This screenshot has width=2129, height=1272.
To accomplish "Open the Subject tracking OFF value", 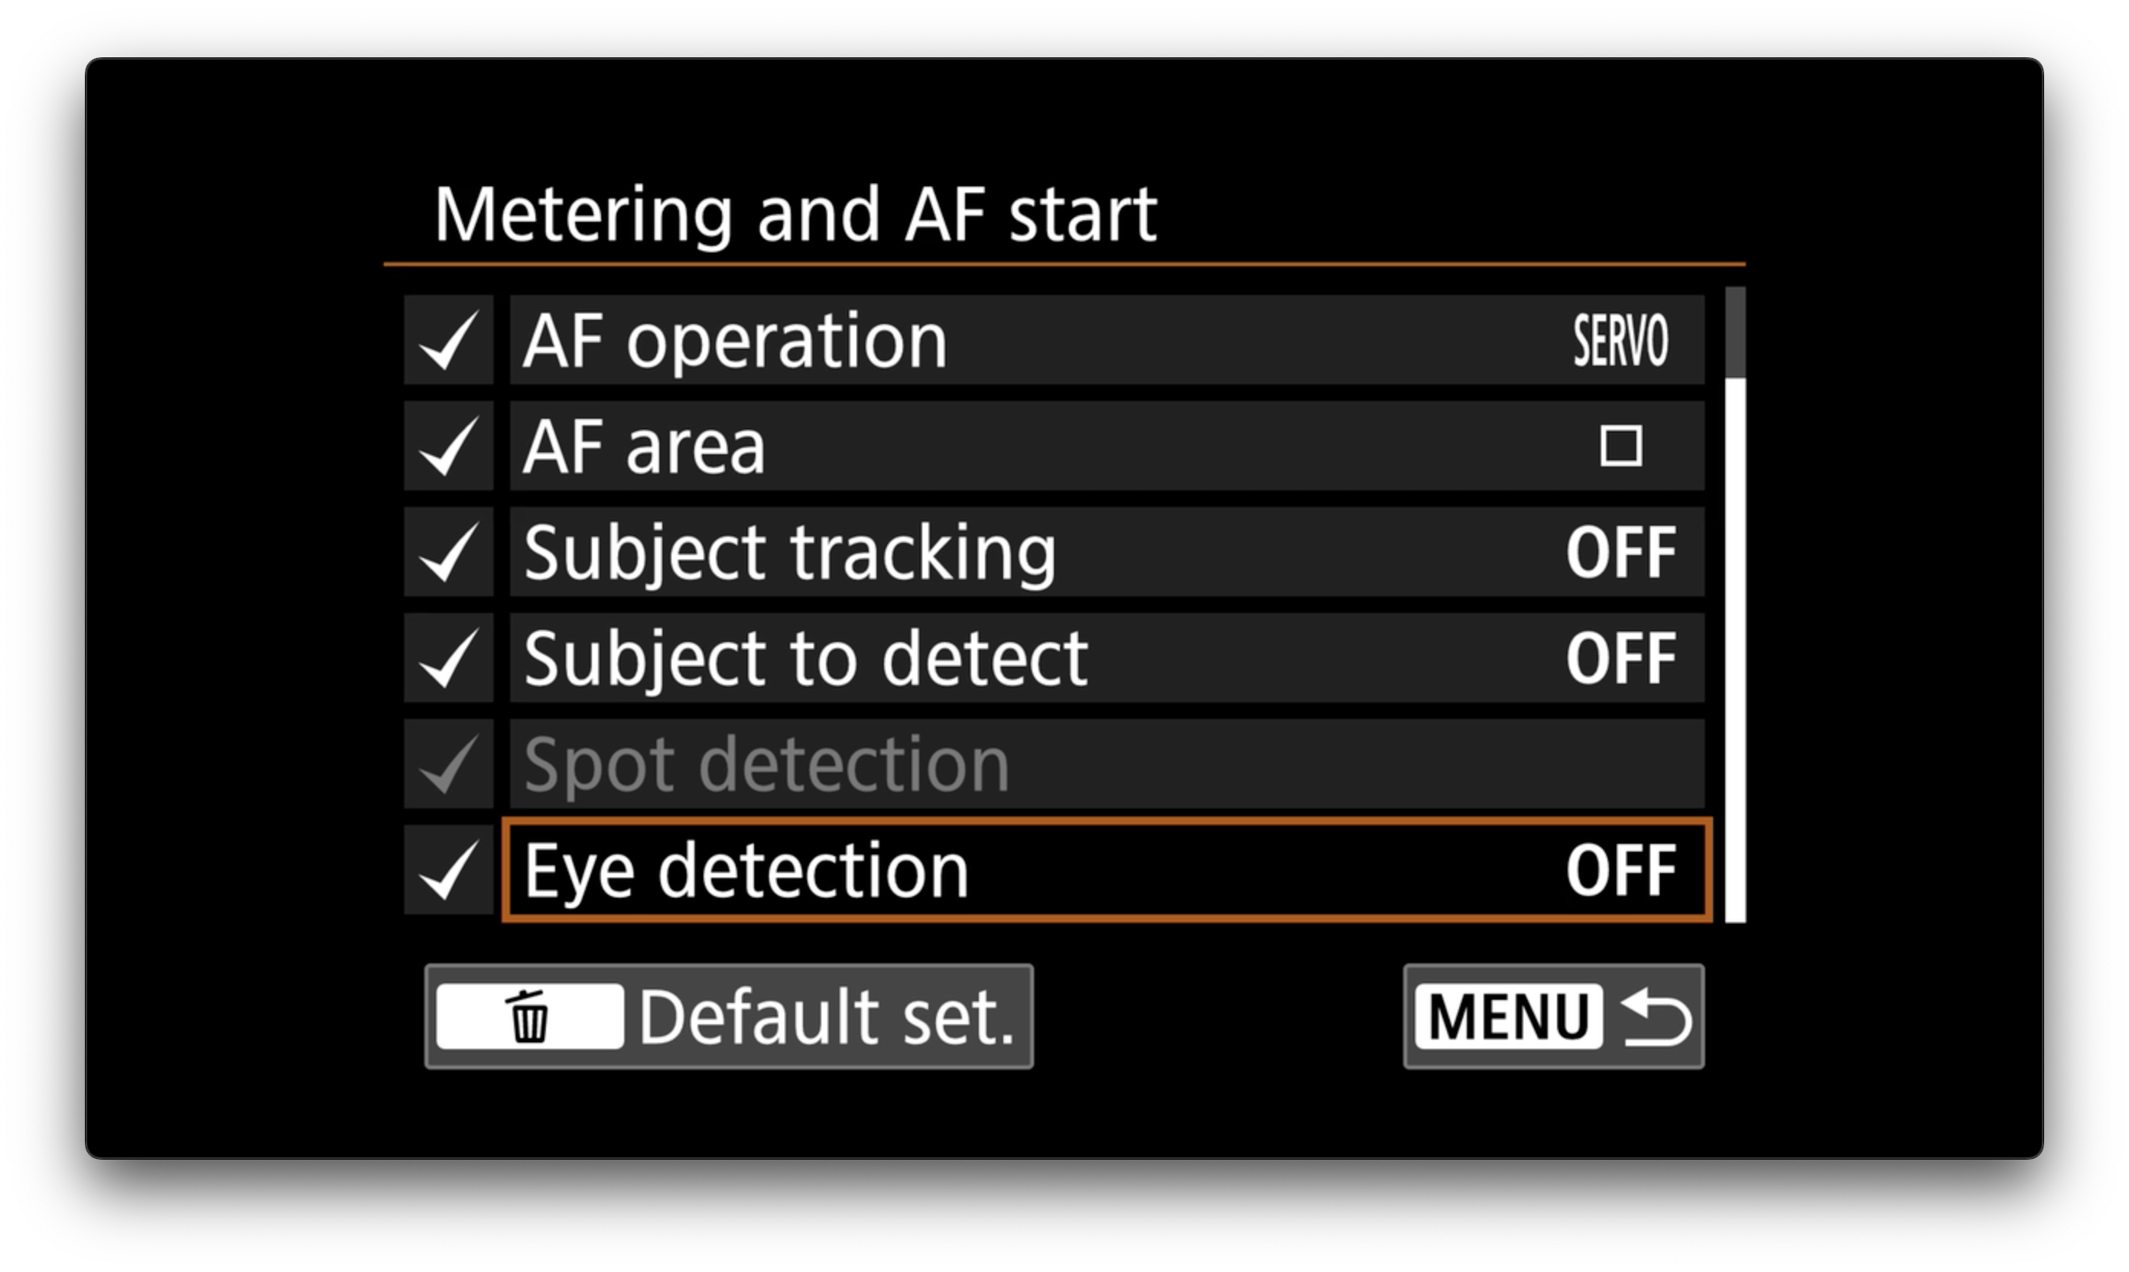I will (x=1620, y=553).
